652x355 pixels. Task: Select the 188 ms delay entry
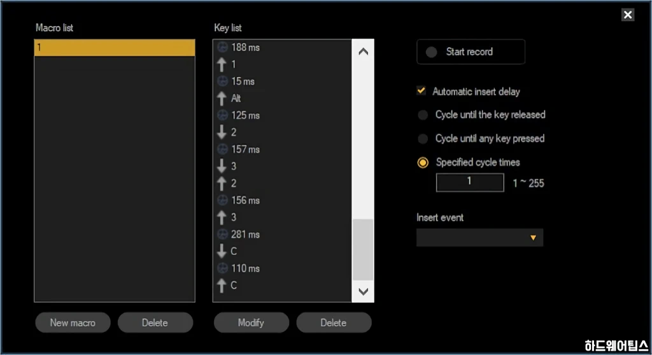point(282,47)
